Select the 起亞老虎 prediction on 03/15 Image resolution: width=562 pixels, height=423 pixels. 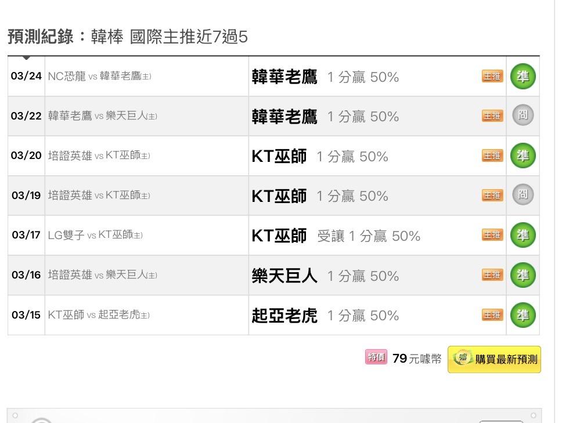coord(284,315)
